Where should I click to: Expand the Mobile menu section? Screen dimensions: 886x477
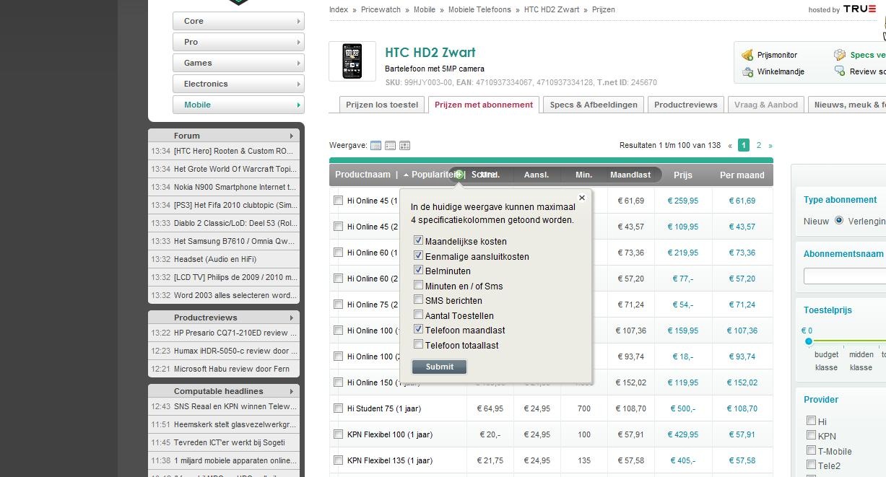(x=238, y=105)
